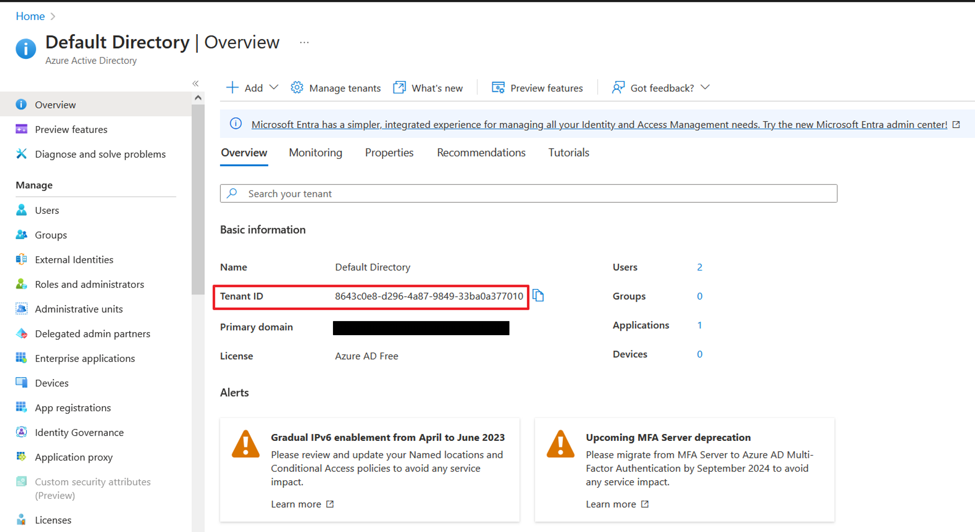Navigate back using the Home breadcrumb
This screenshot has width=975, height=532.
click(x=30, y=16)
